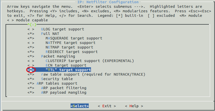Click the green ^(-) scroll-up indicator
The height and width of the screenshot is (111, 215).
pos(32,25)
